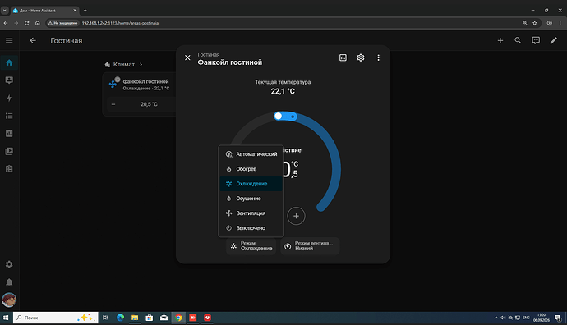Click the plus icon in dashboard header
The height and width of the screenshot is (325, 567).
[x=500, y=40]
